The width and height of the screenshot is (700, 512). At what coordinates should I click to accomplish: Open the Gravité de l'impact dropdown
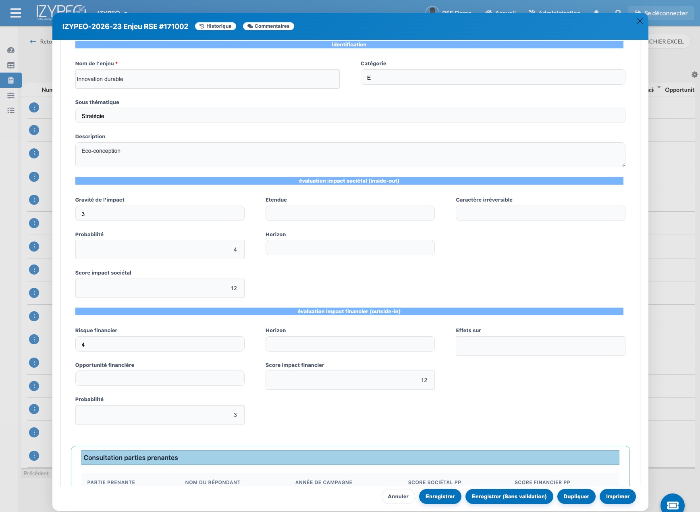(x=160, y=214)
